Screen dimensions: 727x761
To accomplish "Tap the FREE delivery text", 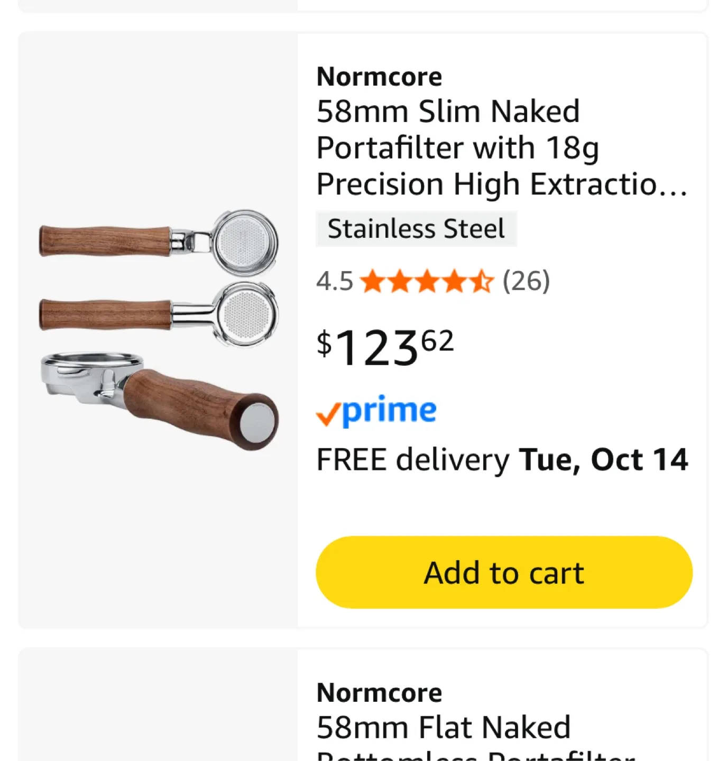I will (412, 460).
